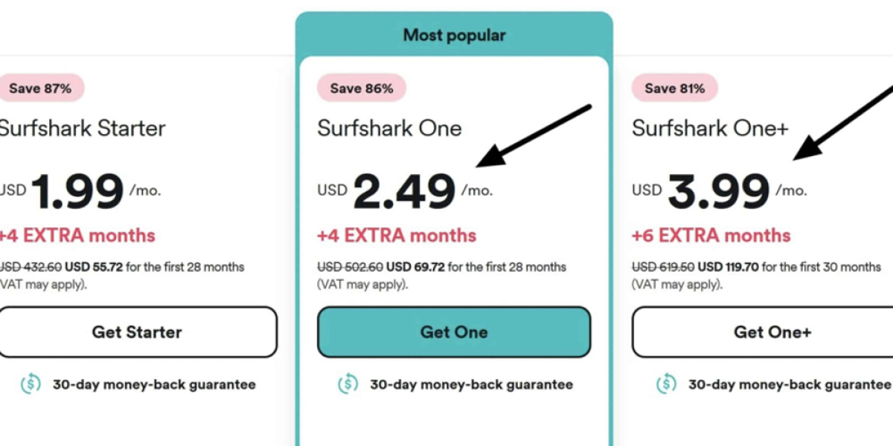Image resolution: width=893 pixels, height=446 pixels.
Task: Click the Save 86% badge
Action: coord(362,88)
